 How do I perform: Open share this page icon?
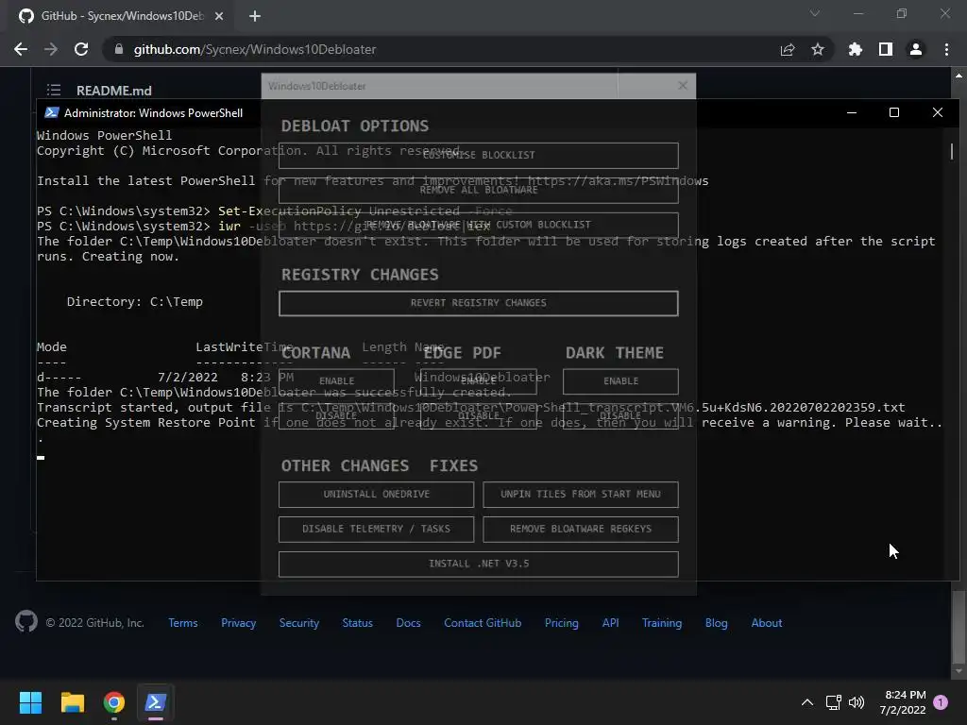point(788,49)
